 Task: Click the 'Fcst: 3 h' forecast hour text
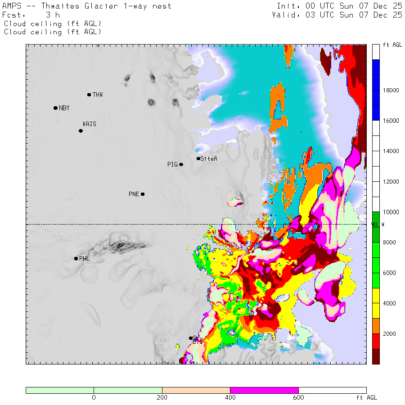click(x=31, y=15)
